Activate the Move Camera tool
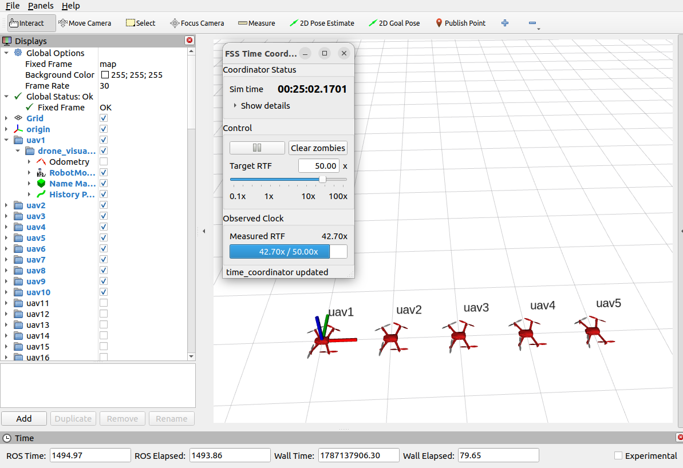Screen dimensions: 683x468 (x=85, y=23)
